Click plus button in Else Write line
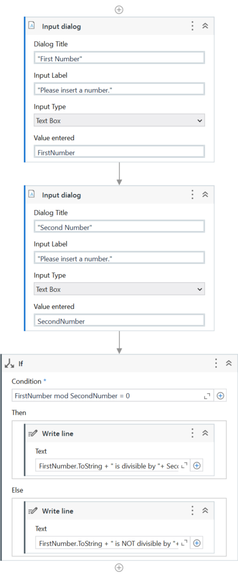 [197, 543]
